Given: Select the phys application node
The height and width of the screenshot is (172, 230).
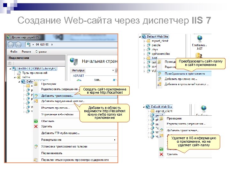Looking at the screenshot, I should [155, 50].
